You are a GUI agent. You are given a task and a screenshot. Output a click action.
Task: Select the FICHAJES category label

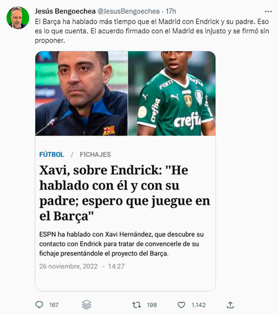(x=95, y=154)
